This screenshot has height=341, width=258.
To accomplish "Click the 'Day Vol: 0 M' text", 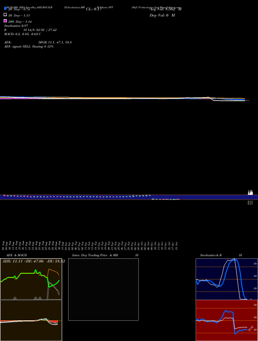I will [162, 16].
